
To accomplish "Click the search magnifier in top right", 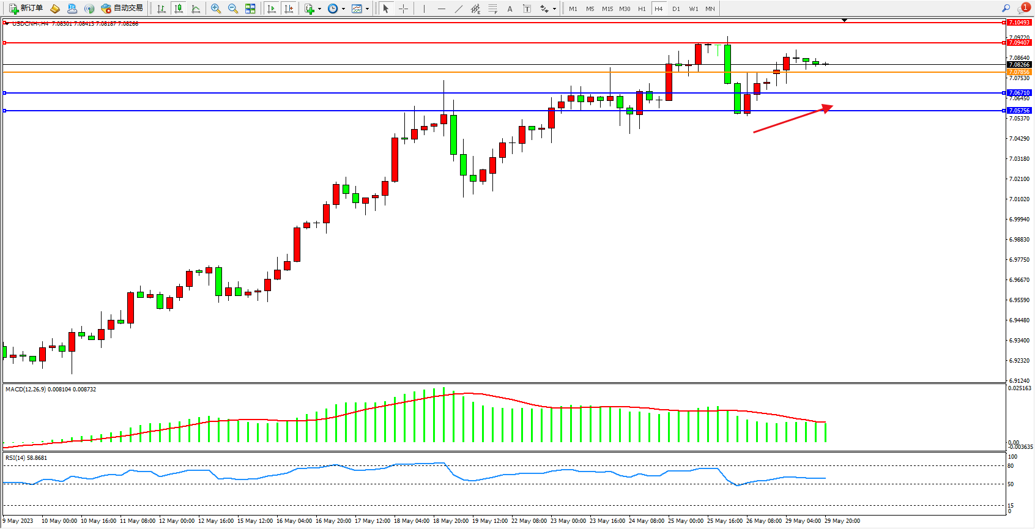I will (x=1006, y=9).
